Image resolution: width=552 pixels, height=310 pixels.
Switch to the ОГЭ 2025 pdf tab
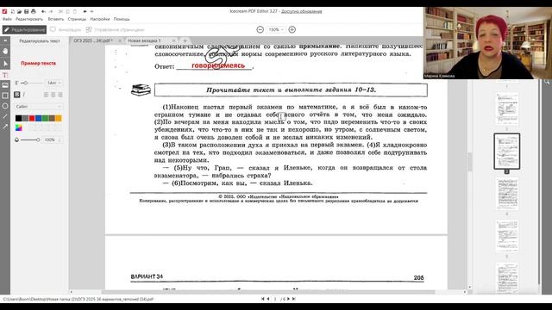(93, 40)
